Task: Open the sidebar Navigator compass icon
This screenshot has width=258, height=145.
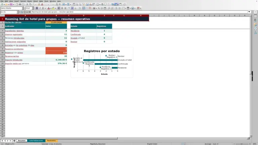Action: click(x=255, y=29)
